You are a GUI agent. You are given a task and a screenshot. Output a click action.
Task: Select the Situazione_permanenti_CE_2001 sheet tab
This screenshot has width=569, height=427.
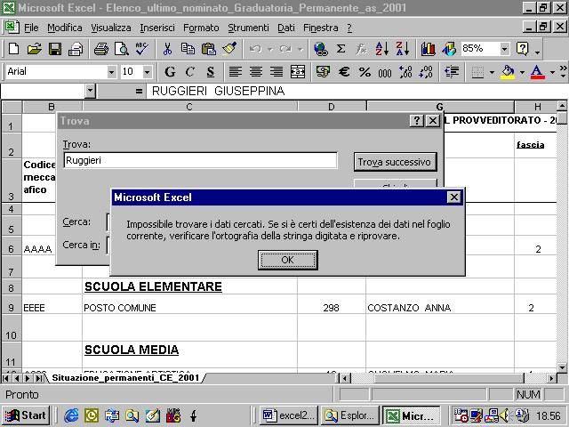125,377
